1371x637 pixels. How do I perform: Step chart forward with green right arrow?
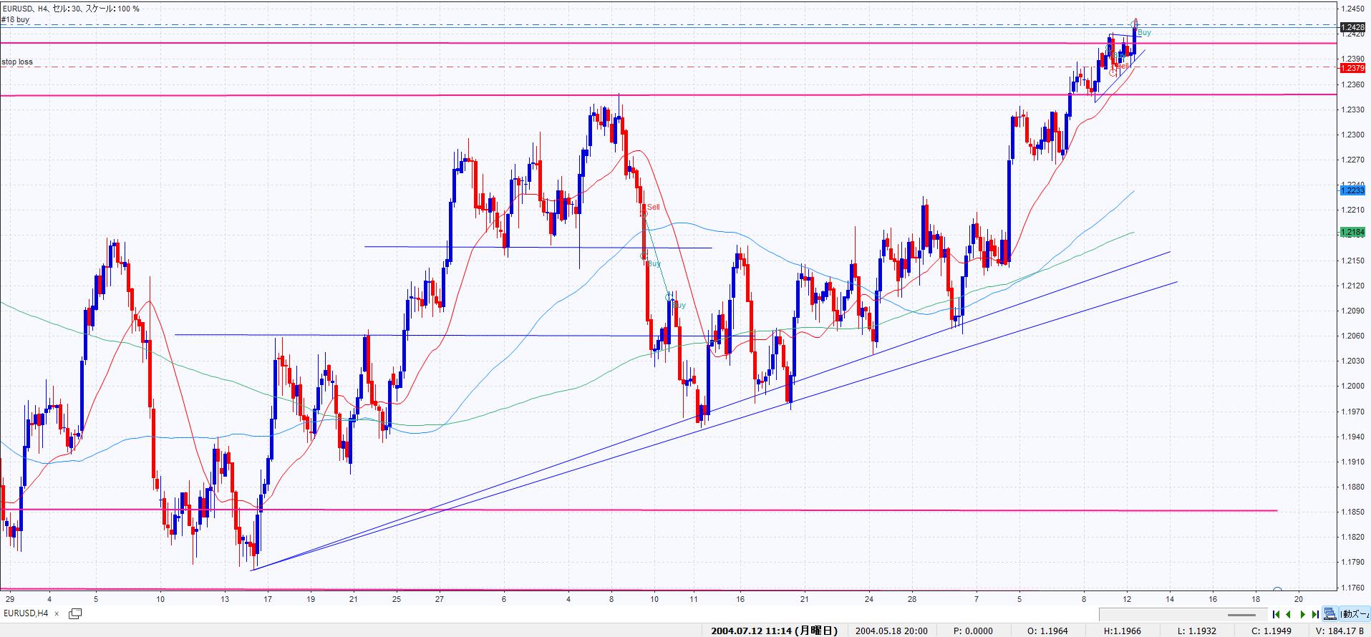coord(1302,614)
